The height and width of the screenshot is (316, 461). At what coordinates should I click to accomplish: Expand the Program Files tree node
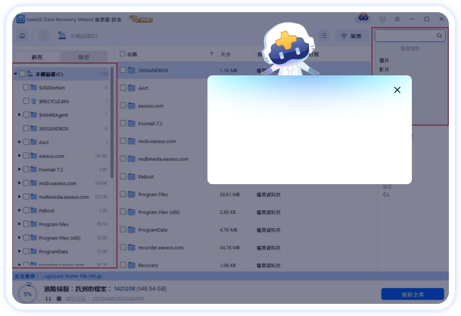tap(19, 224)
